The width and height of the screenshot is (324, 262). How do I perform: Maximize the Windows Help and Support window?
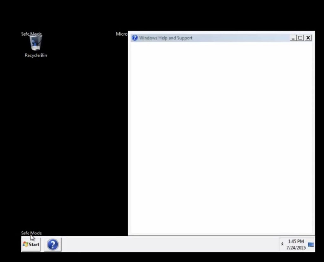click(x=300, y=38)
